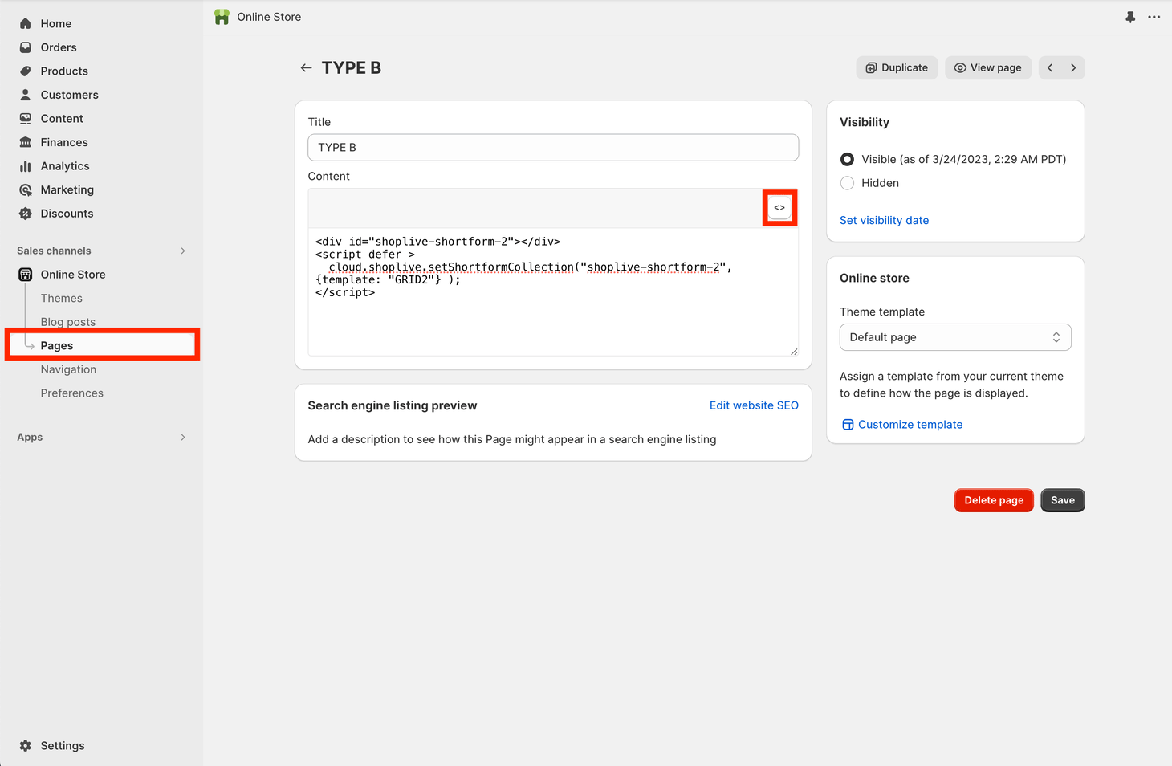
Task: Click inside the Content HTML editor
Action: (553, 291)
